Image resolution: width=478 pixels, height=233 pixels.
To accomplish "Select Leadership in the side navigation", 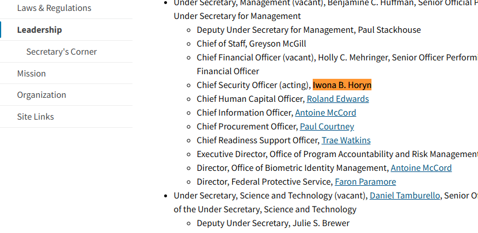I will point(39,30).
